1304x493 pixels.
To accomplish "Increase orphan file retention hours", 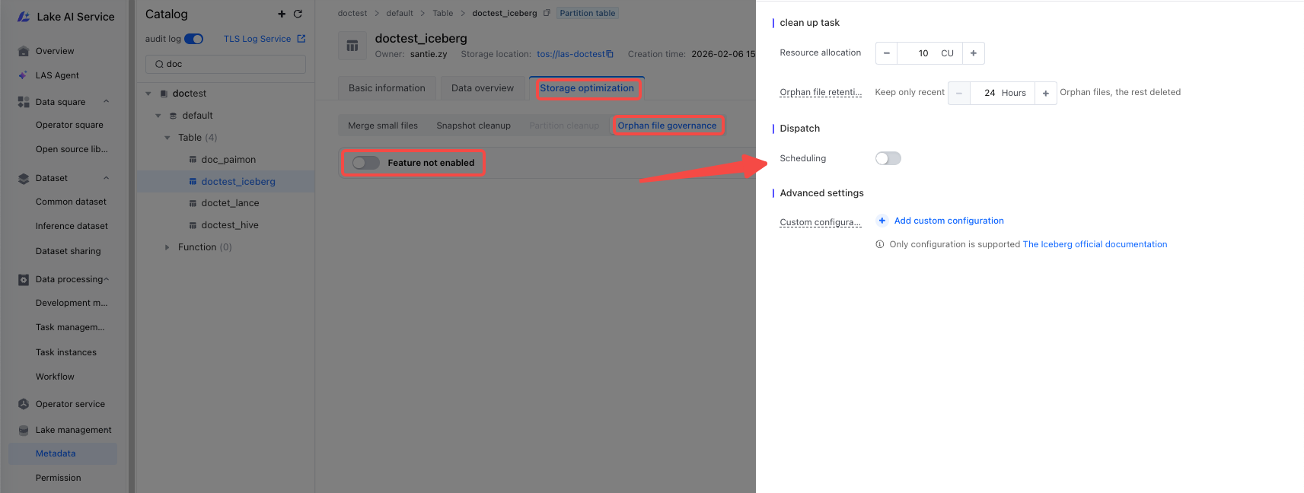I will (x=1046, y=93).
